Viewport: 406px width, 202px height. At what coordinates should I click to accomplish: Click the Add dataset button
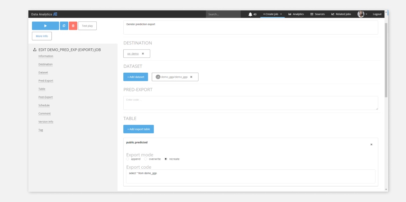135,77
